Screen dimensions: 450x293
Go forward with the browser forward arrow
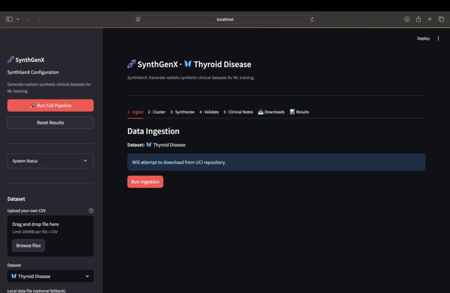[x=39, y=19]
